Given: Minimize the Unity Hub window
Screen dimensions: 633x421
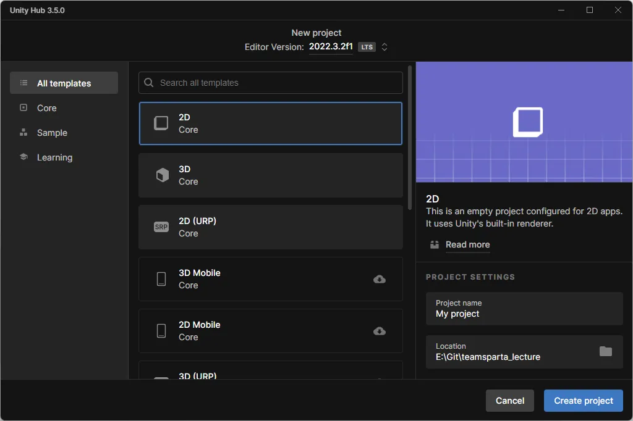Looking at the screenshot, I should (x=561, y=10).
